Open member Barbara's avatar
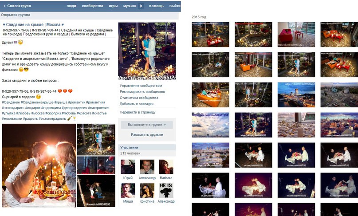 [x=166, y=167]
